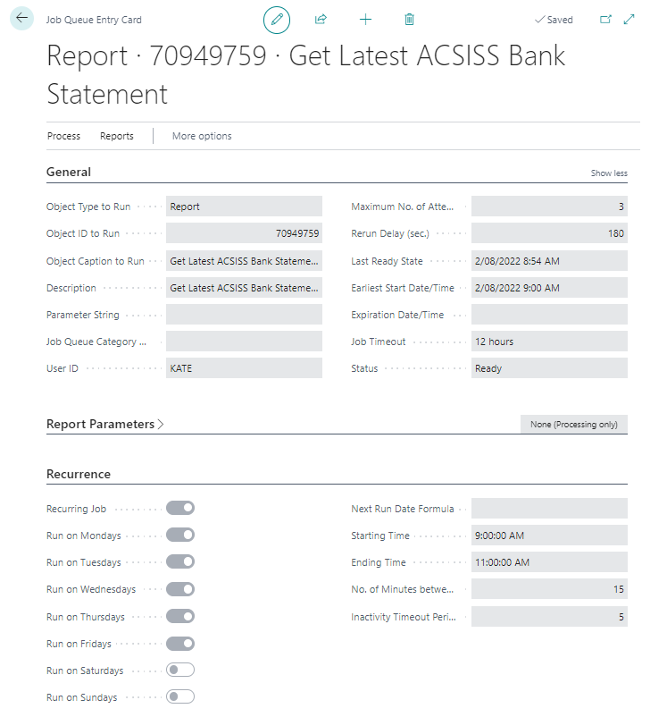
Task: Click the Parameter String field
Action: click(244, 315)
